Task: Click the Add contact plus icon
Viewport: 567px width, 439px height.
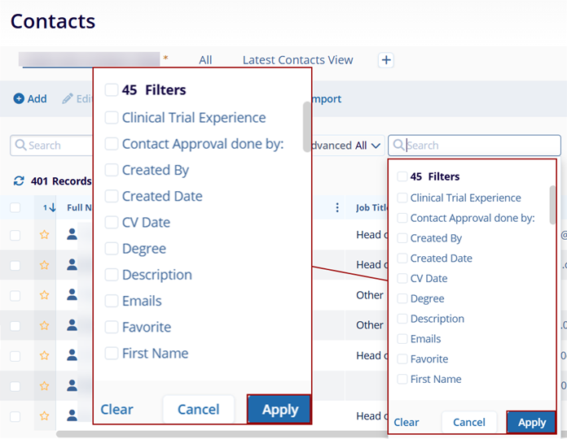Action: point(19,98)
